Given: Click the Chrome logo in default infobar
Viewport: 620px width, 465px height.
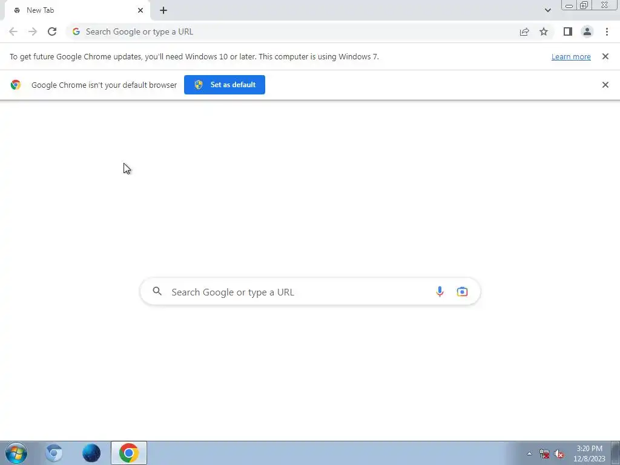Looking at the screenshot, I should click(x=15, y=85).
